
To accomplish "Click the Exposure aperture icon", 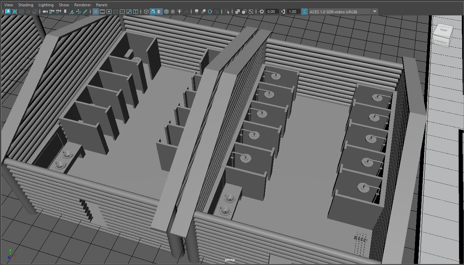I will point(262,12).
